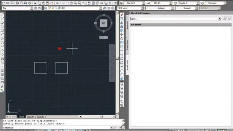Click the left square in the drawing

click(x=40, y=68)
